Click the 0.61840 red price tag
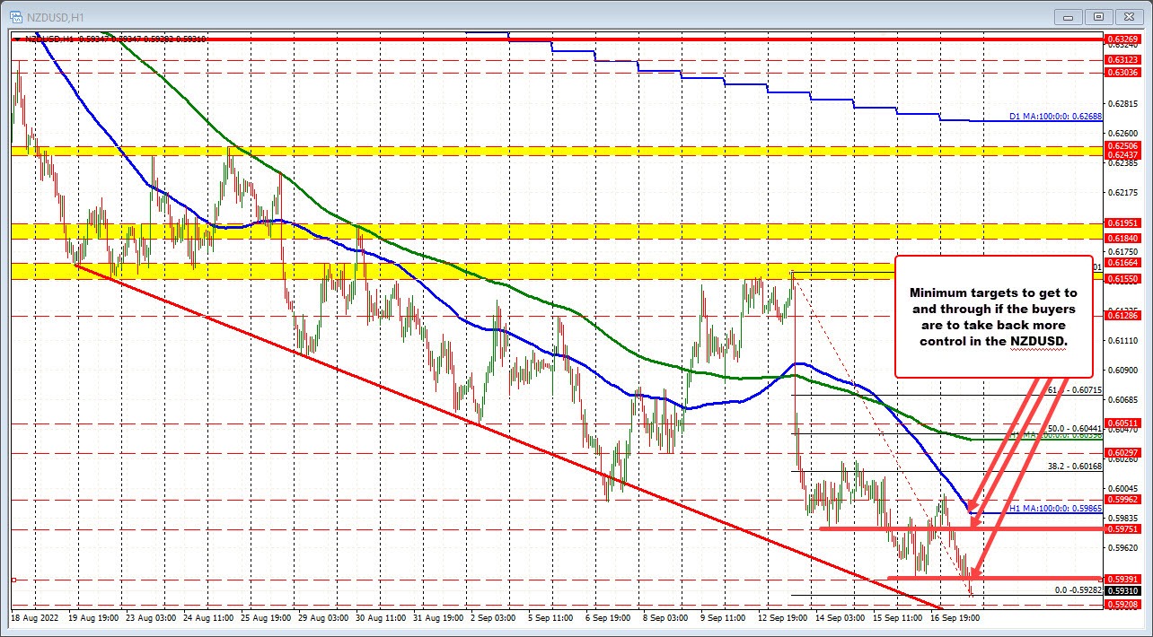The image size is (1153, 637). click(1123, 239)
